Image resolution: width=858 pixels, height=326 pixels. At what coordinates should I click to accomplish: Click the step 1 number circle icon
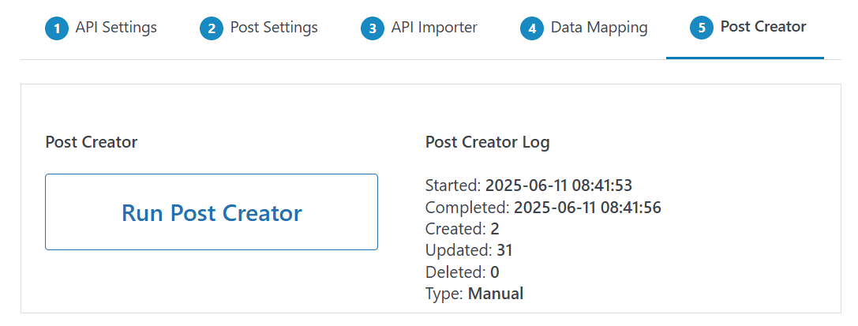point(57,28)
